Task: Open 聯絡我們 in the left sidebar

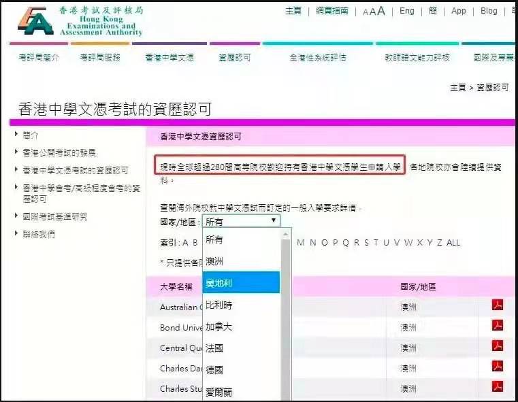Action: (x=39, y=234)
